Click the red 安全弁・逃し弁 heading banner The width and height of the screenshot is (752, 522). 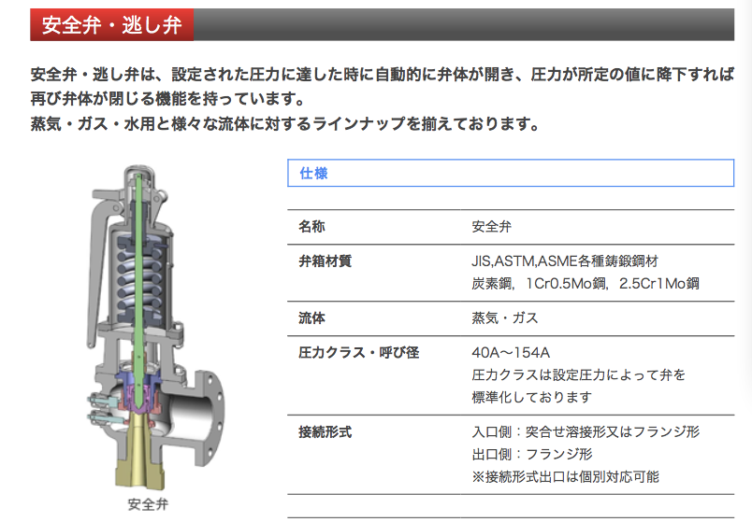pos(111,24)
